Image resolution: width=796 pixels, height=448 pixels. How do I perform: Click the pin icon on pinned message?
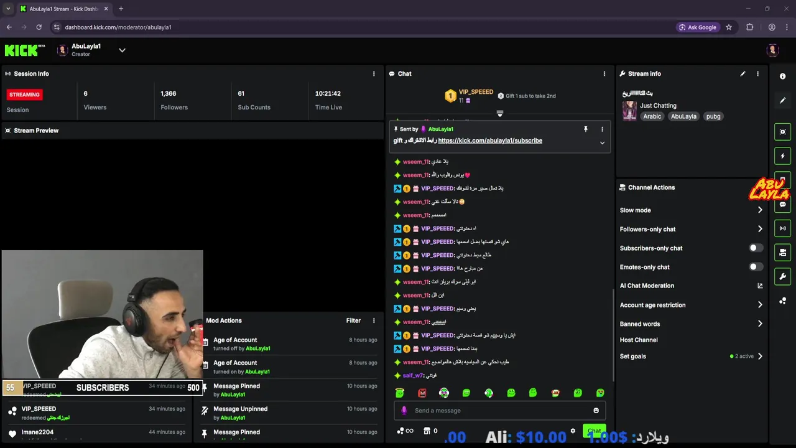point(585,129)
